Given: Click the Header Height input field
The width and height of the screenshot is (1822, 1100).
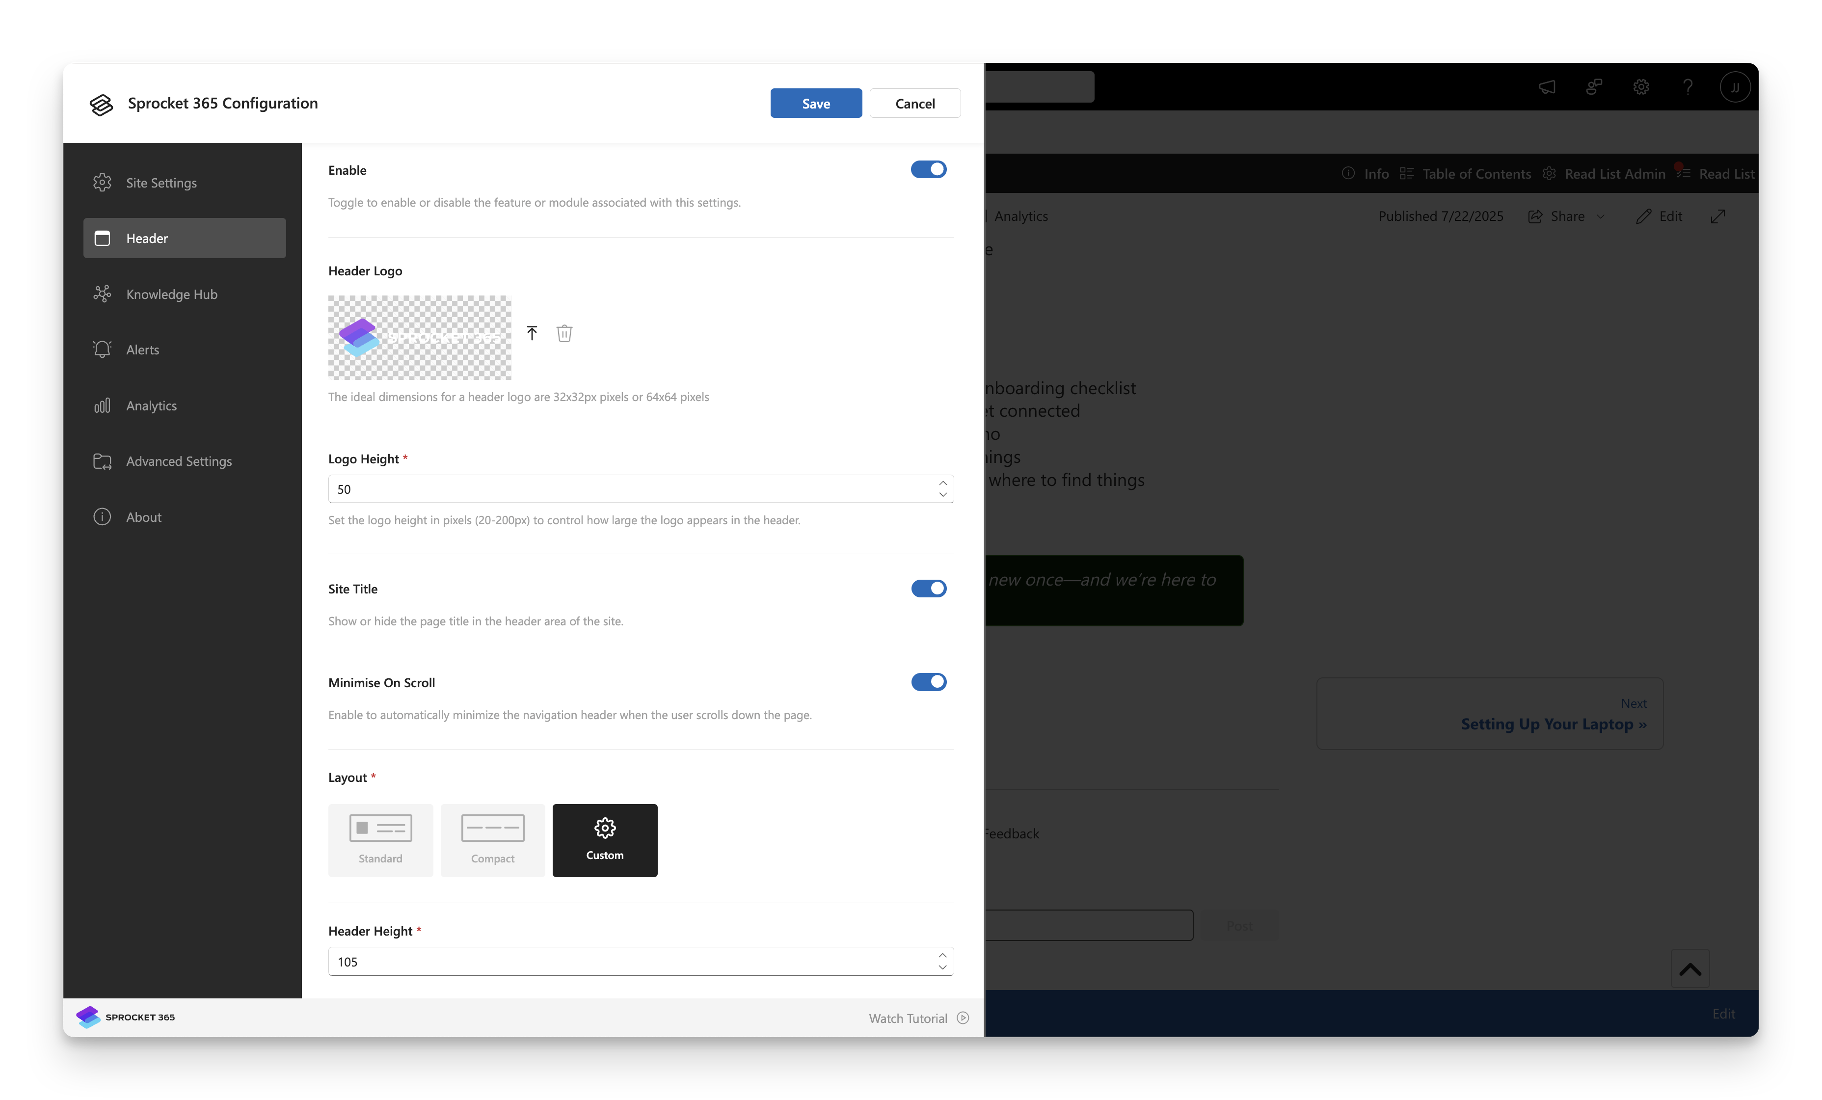Looking at the screenshot, I should tap(629, 962).
